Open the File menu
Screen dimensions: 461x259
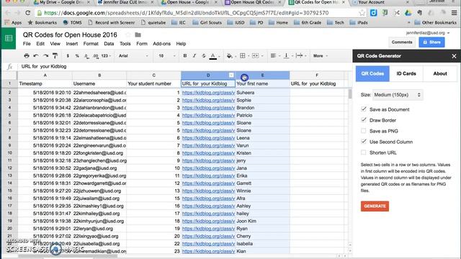pyautogui.click(x=27, y=43)
